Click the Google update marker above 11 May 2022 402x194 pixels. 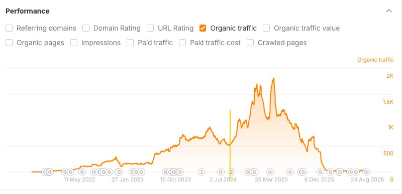pos(82,172)
